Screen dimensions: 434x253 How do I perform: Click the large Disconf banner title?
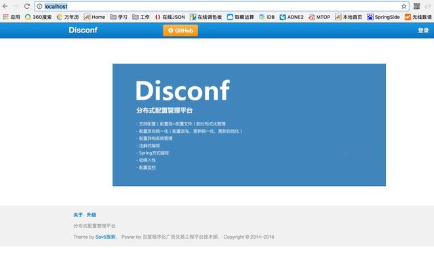[182, 90]
